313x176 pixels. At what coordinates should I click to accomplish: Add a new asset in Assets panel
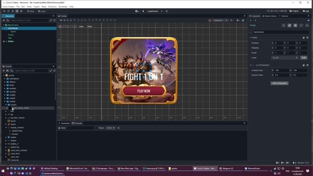[x=4, y=70]
